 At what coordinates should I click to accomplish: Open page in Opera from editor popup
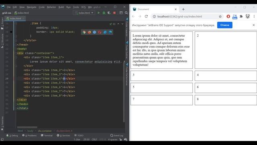tap(100, 32)
